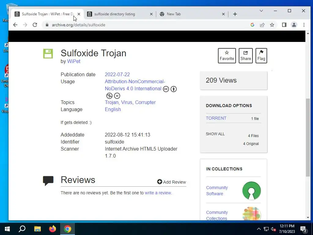
Task: Click the padlock site info icon
Action: (x=47, y=25)
